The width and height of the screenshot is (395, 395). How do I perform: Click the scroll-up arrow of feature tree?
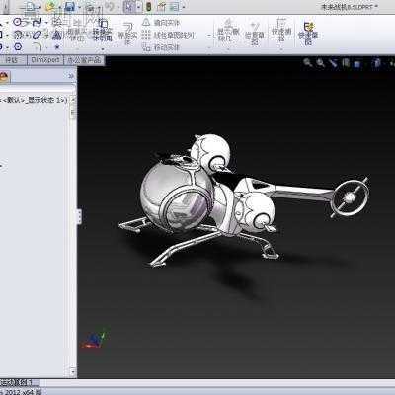coord(73,99)
